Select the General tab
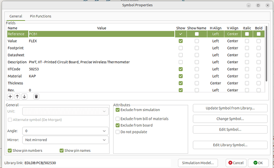 click(x=15, y=16)
